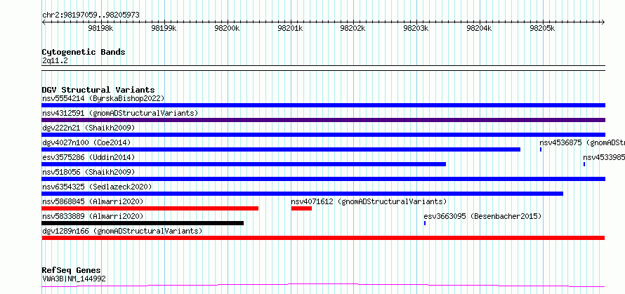Click the 98200k ruler tick label
This screenshot has width=625, height=294.
pos(227,28)
